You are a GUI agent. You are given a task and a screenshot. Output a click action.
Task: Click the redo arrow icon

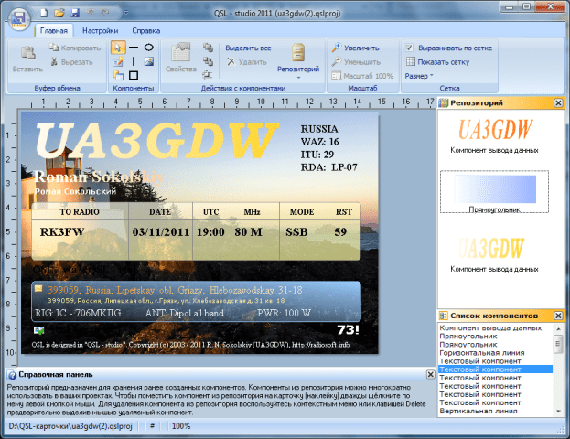point(105,13)
